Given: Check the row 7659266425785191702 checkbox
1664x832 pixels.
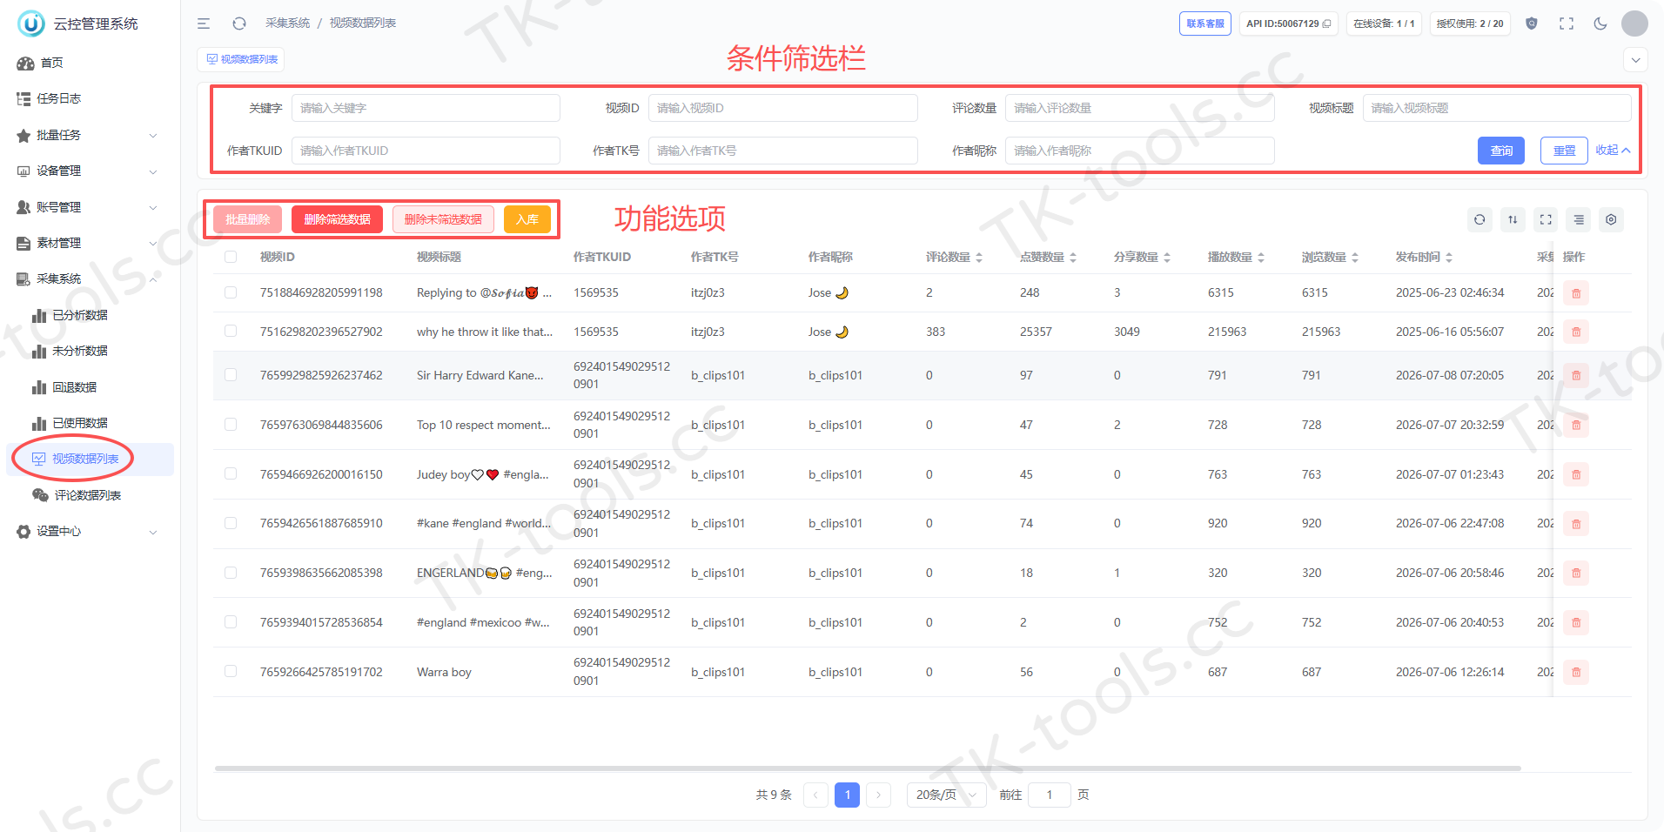Looking at the screenshot, I should (x=231, y=671).
